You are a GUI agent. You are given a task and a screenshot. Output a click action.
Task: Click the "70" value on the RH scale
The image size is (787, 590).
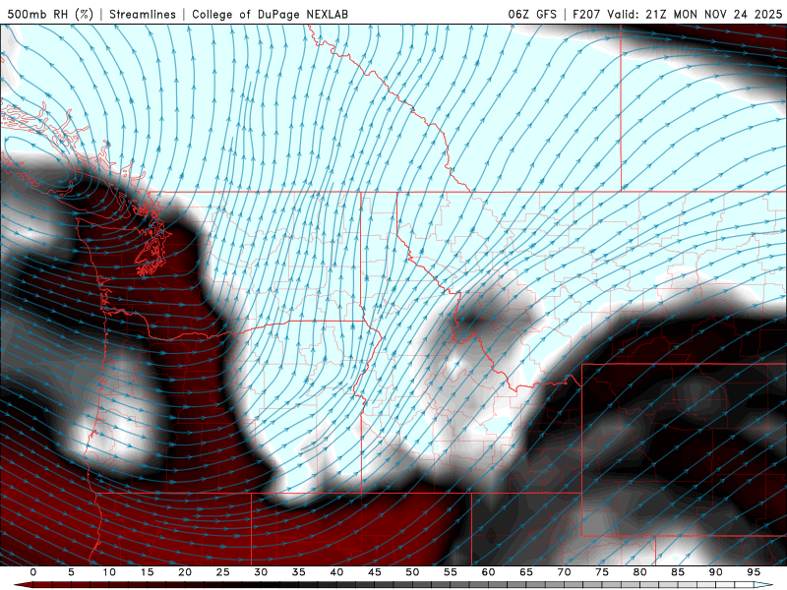tap(564, 572)
